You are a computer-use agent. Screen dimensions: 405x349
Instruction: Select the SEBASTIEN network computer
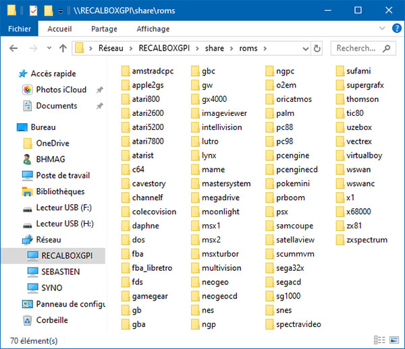61,272
